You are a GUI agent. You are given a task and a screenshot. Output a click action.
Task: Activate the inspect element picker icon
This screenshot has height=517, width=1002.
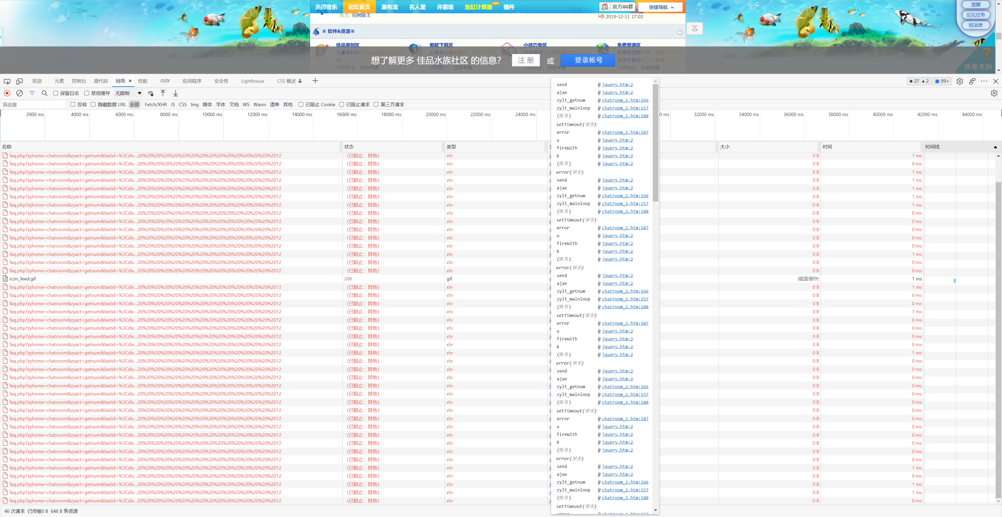(x=7, y=81)
